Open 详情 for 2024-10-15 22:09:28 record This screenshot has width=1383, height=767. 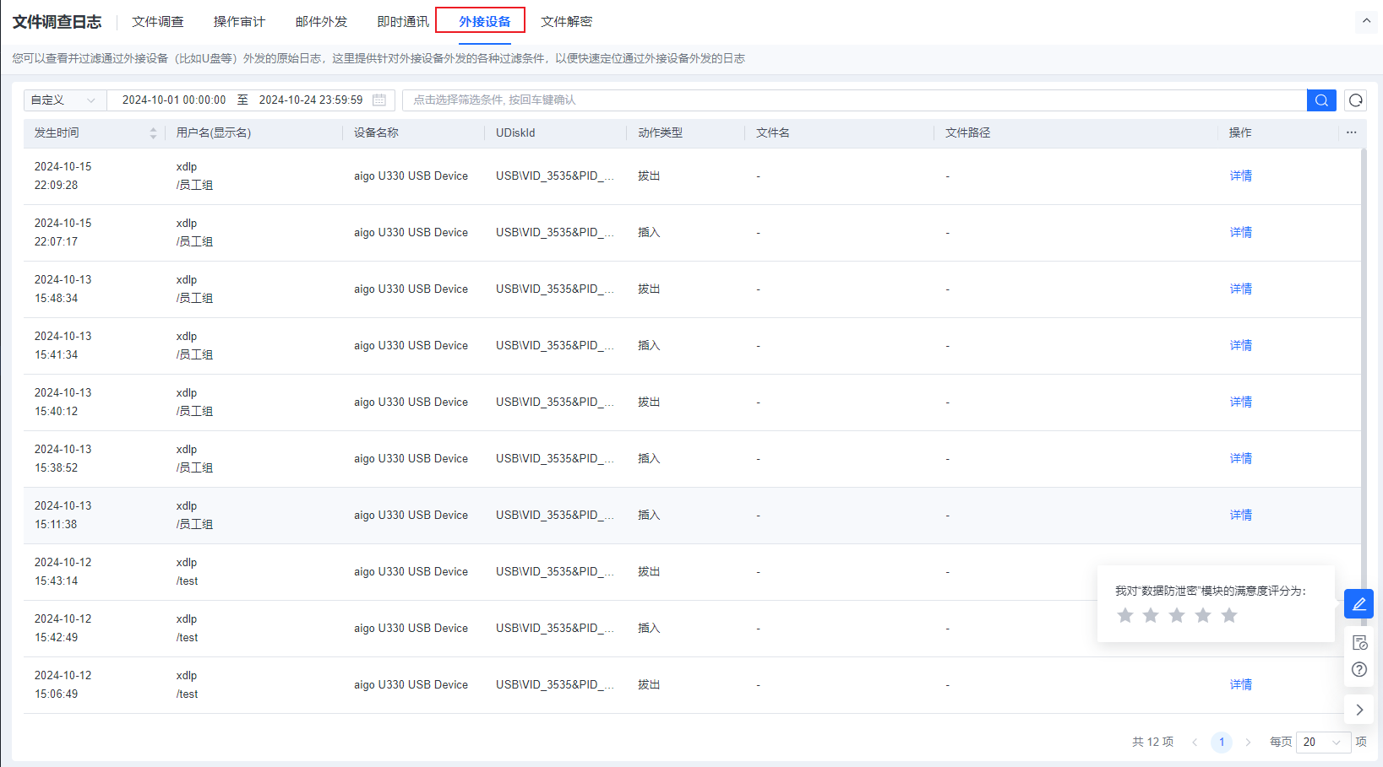1240,176
